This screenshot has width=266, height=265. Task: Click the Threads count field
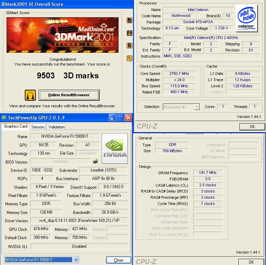(x=255, y=107)
